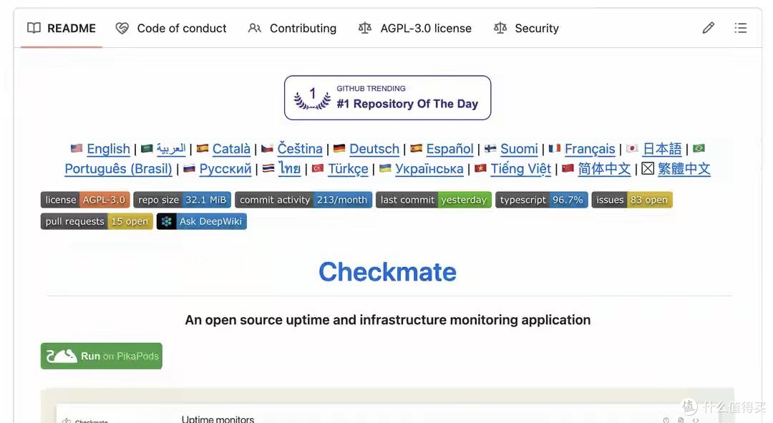Click the Turkish flag beside Türkçe
773x423 pixels.
318,168
